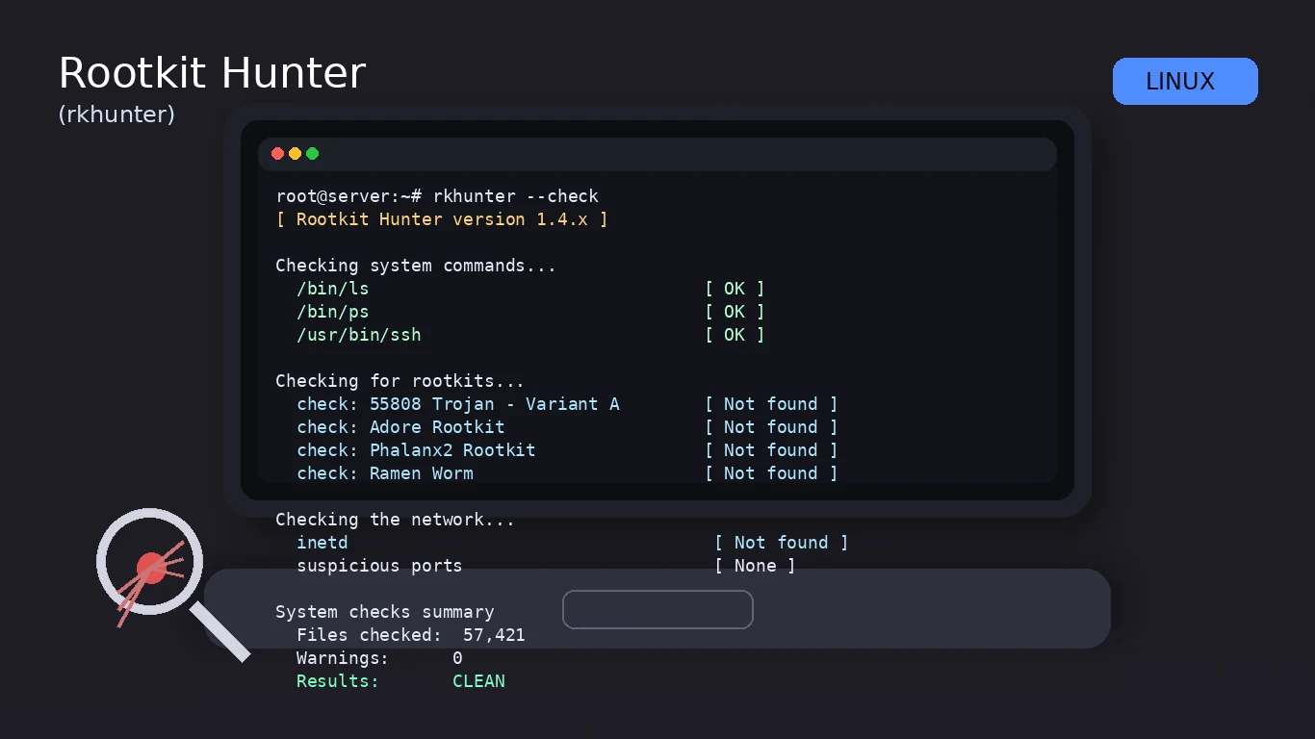Click the 'None' result for suspicious ports
This screenshot has width=1315, height=739.
(756, 566)
